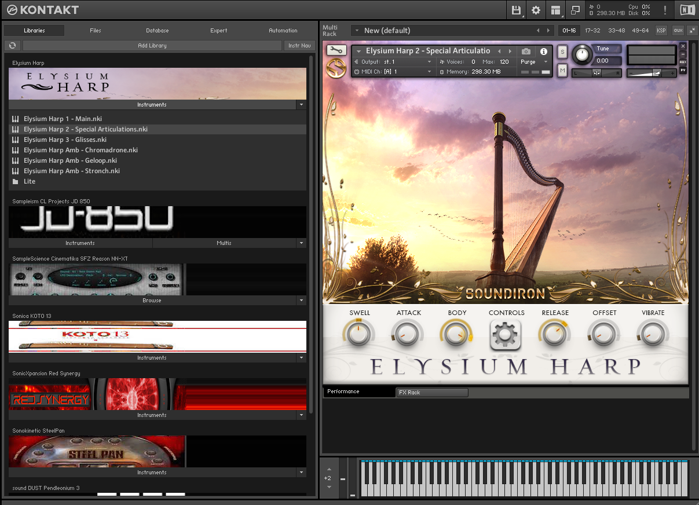This screenshot has width=699, height=505.
Task: Minimize rack headers with collapse arrows icon
Action: [x=692, y=30]
